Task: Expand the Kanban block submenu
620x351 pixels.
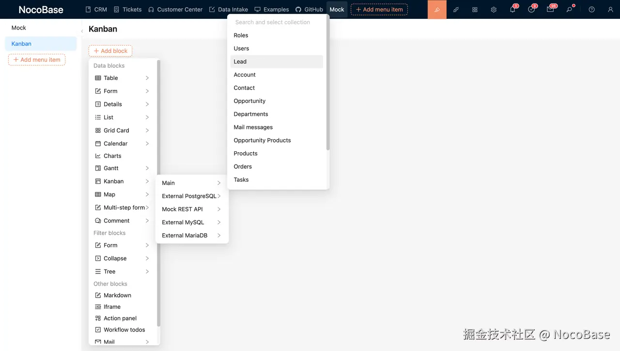Action: click(x=114, y=181)
